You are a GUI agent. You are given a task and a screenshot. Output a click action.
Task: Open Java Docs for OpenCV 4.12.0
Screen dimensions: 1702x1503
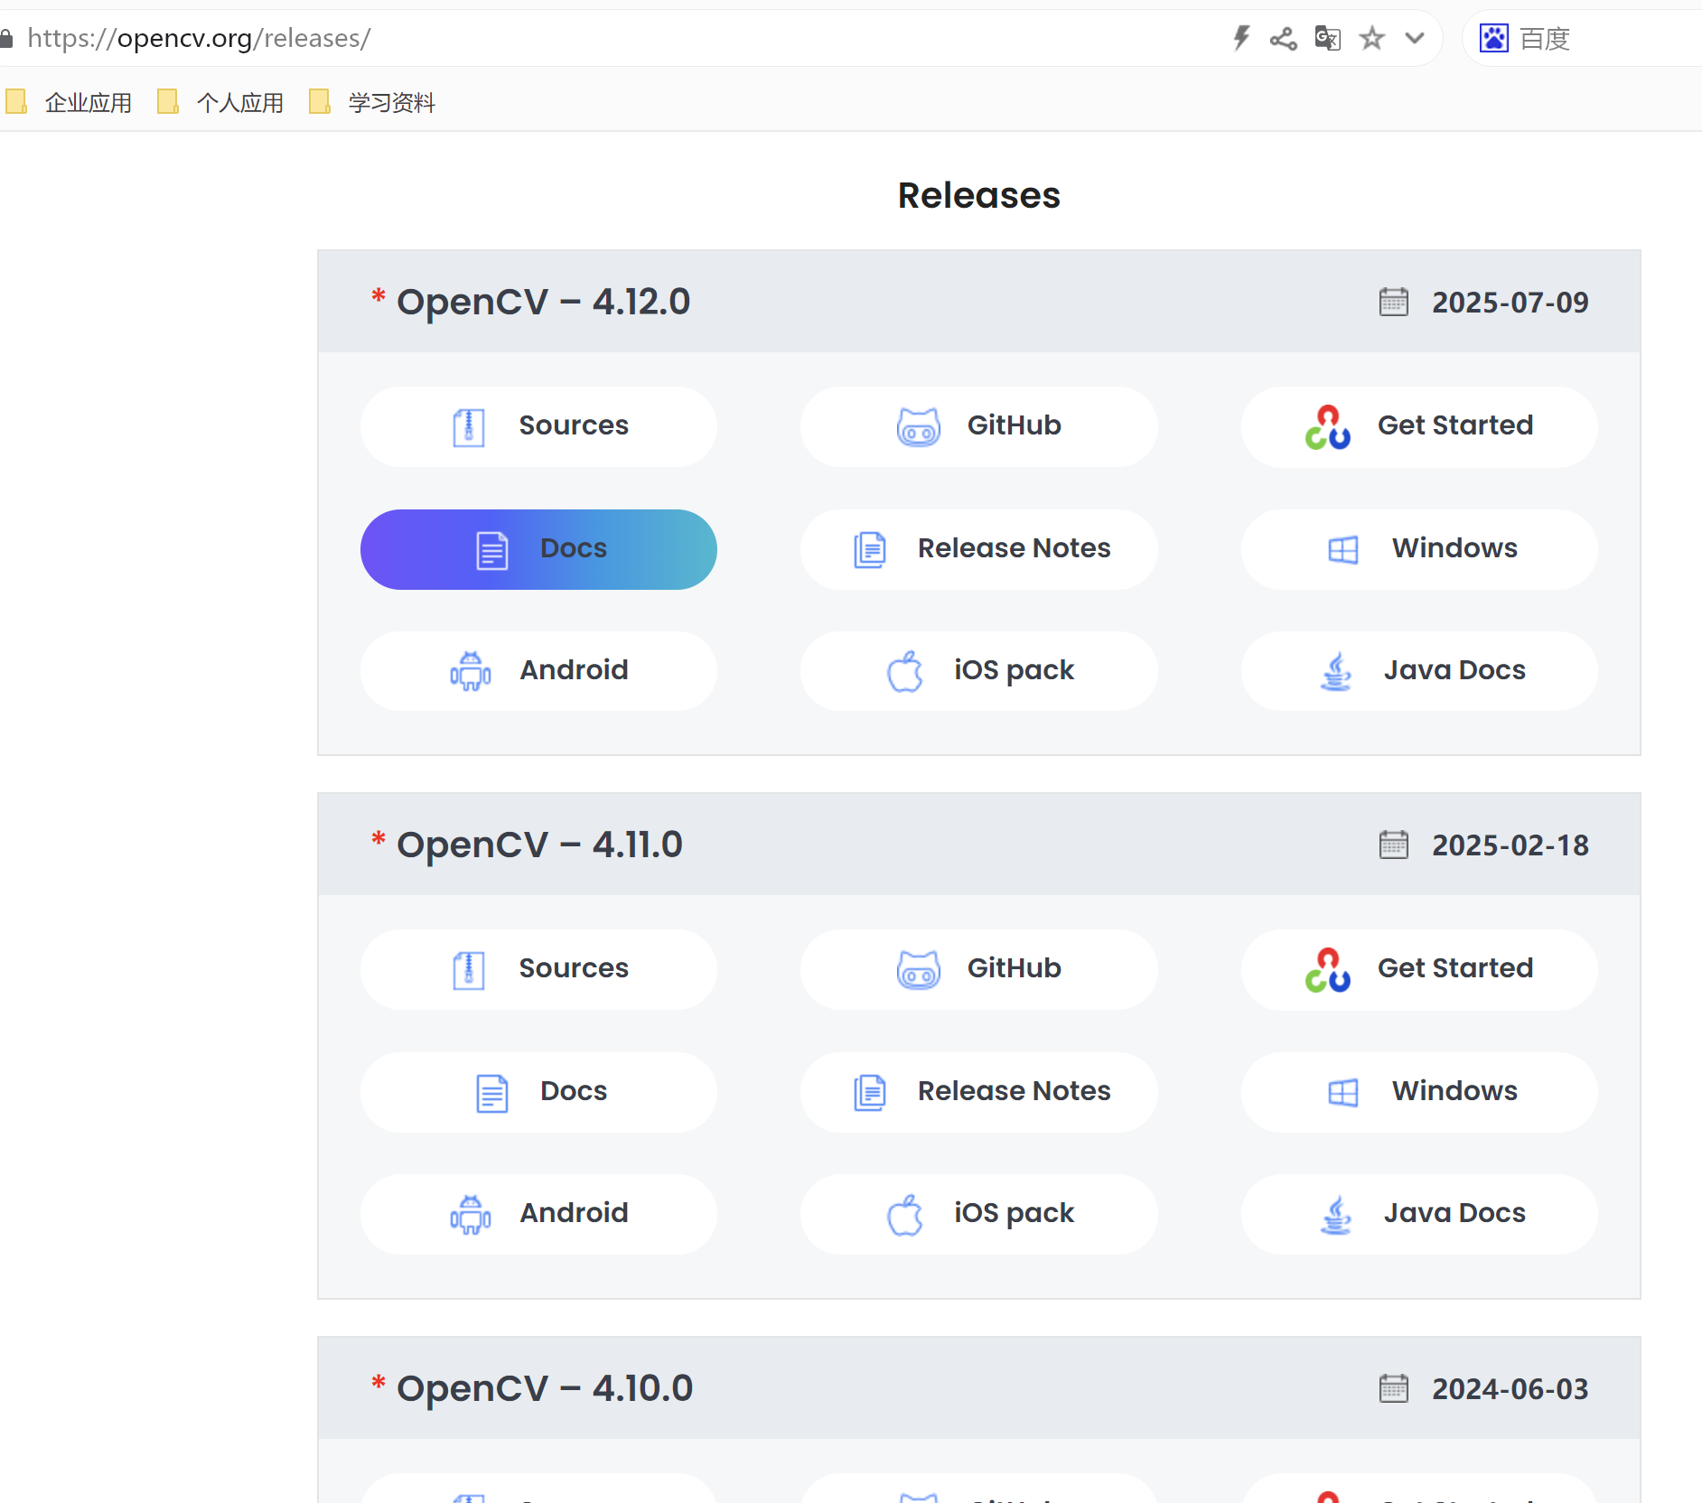tap(1418, 671)
